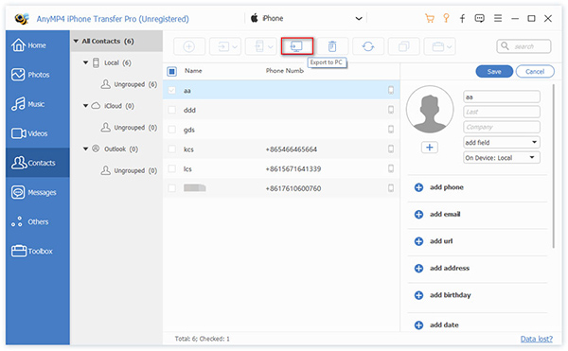The width and height of the screenshot is (568, 351).
Task: Check the checkbox for contact ddd
Action: 172,110
